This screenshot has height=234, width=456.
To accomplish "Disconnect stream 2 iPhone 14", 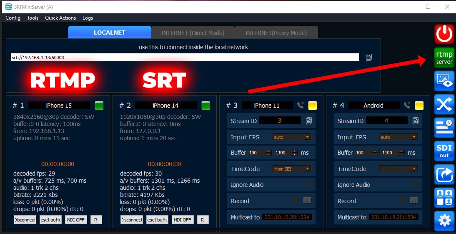I will [x=132, y=220].
